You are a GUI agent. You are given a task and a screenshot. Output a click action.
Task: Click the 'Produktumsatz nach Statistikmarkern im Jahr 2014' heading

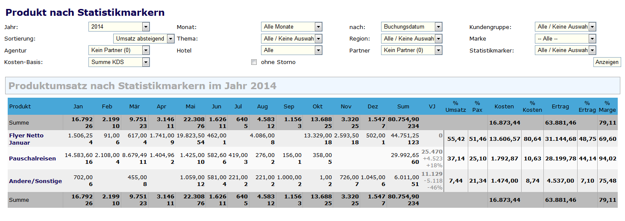[x=142, y=86]
